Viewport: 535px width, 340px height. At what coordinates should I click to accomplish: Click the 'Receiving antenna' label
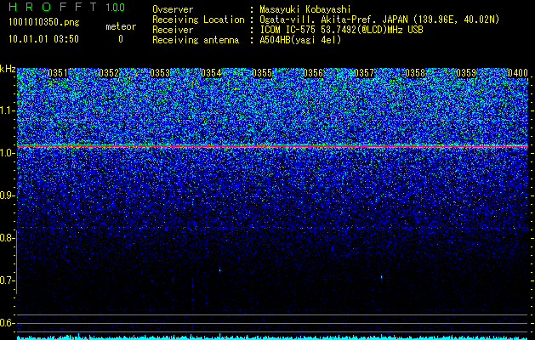(196, 40)
